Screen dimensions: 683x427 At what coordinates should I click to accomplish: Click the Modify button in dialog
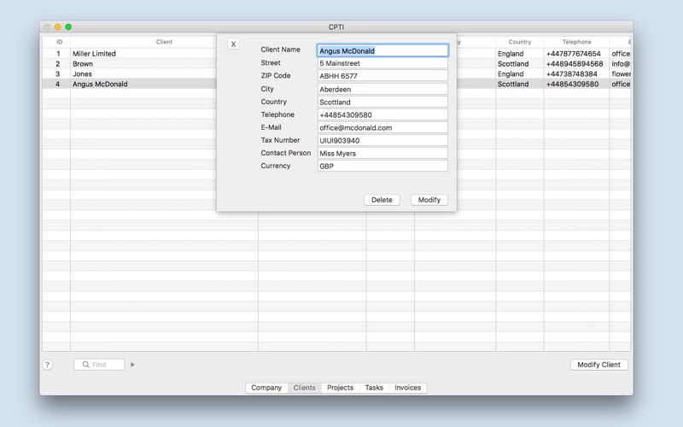point(429,200)
